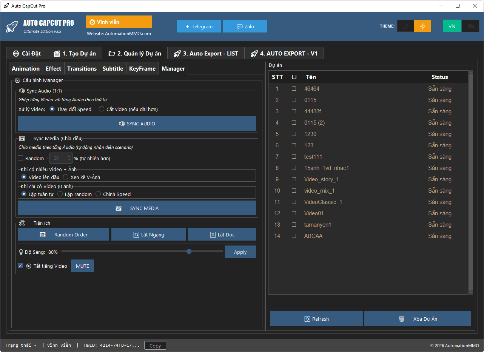This screenshot has height=352, width=484.
Task: Click the Random percent input field
Action: (x=58, y=158)
